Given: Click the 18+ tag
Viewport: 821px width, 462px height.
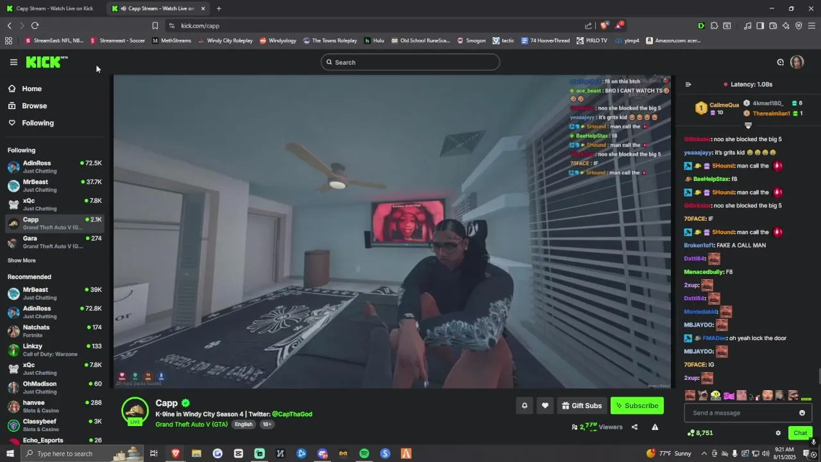Looking at the screenshot, I should [267, 424].
